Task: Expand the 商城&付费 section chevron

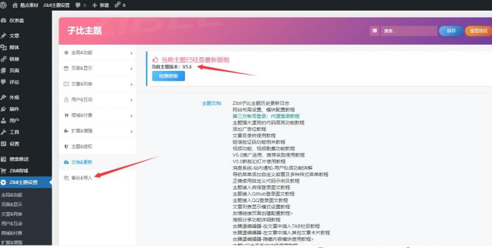Action: coord(131,116)
